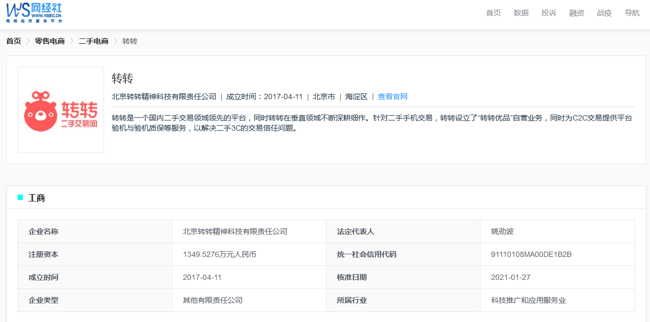Click the 转转 company title heading
Viewport: 650px width, 322px height.
(x=122, y=78)
